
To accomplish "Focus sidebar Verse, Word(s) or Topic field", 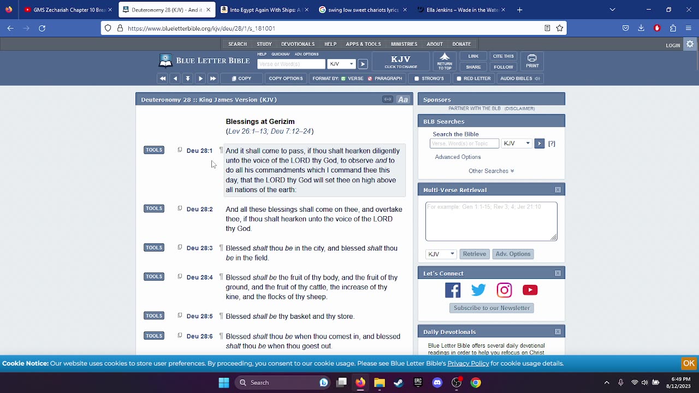I will [x=464, y=144].
